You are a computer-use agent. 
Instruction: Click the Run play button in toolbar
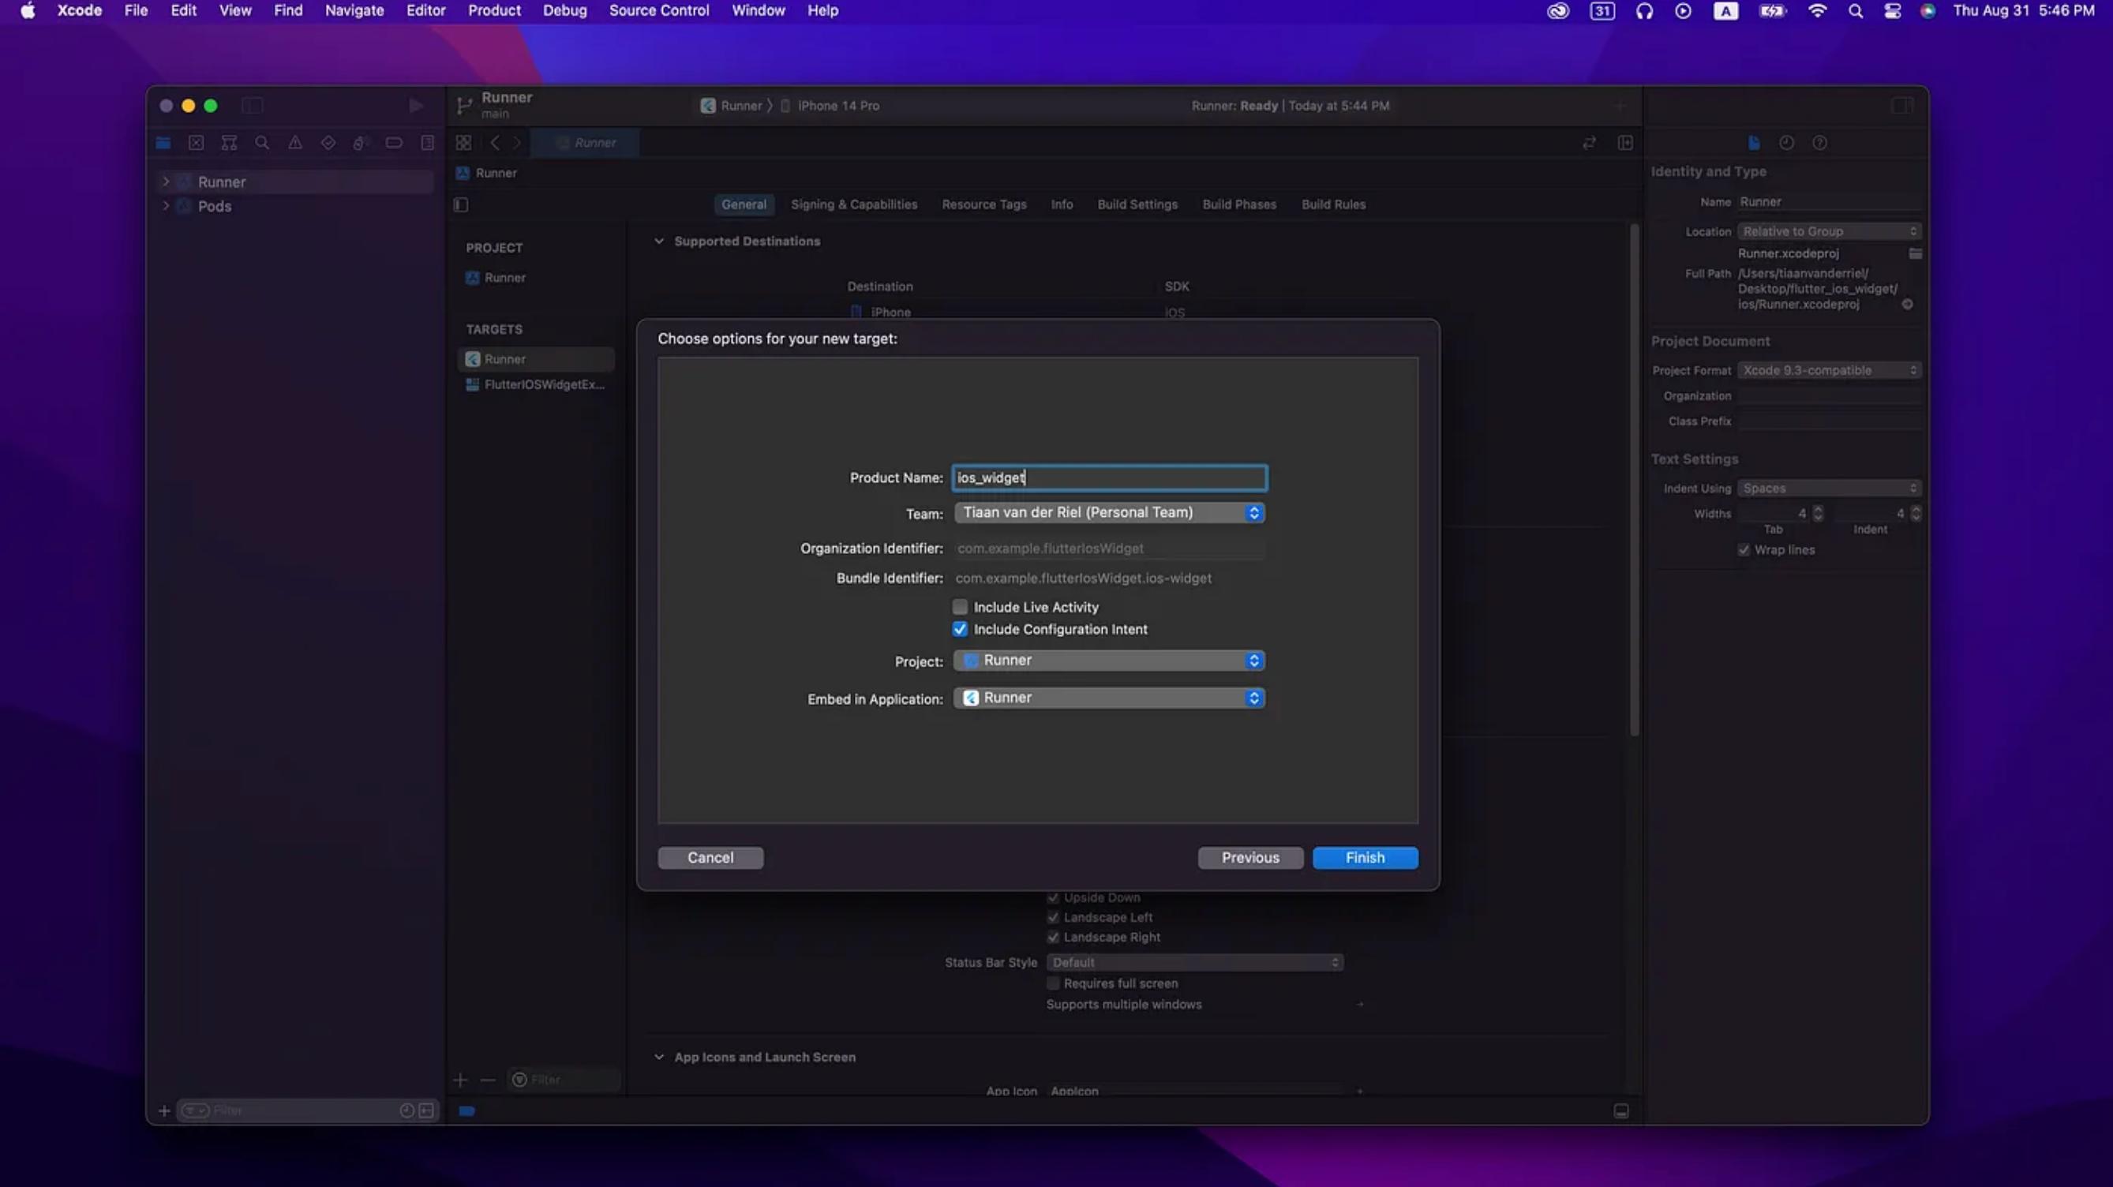tap(416, 106)
